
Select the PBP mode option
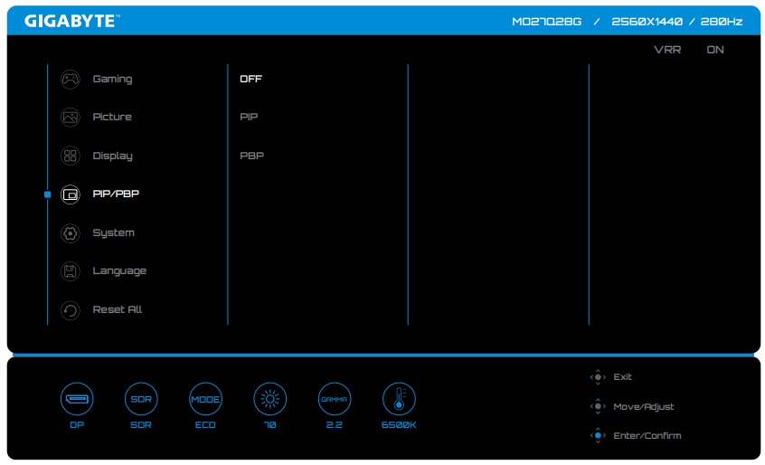tap(251, 156)
